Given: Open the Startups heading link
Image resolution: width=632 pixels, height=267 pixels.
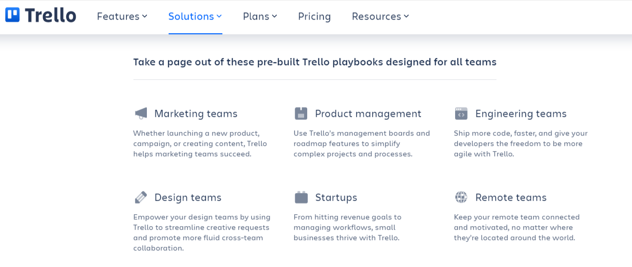Looking at the screenshot, I should (336, 197).
